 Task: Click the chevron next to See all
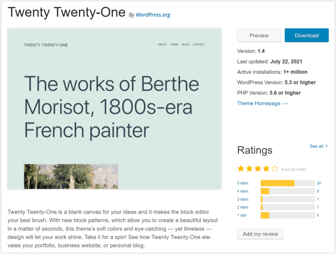pyautogui.click(x=326, y=146)
